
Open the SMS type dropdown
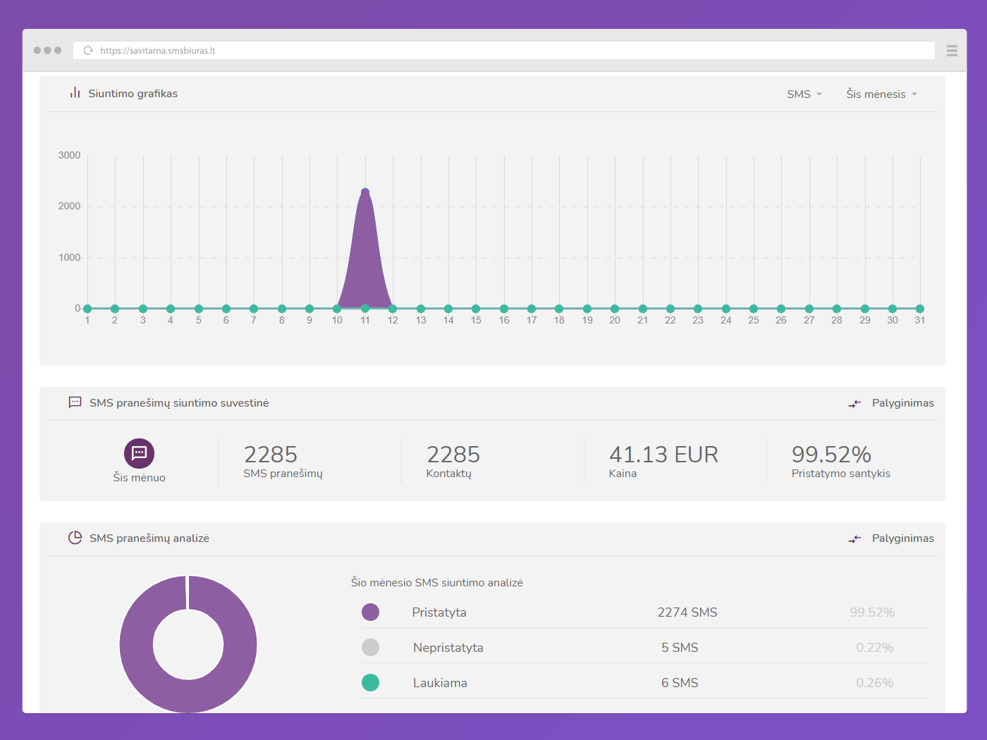click(804, 94)
